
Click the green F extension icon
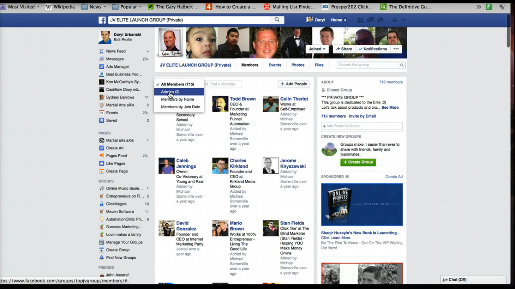click(489, 7)
